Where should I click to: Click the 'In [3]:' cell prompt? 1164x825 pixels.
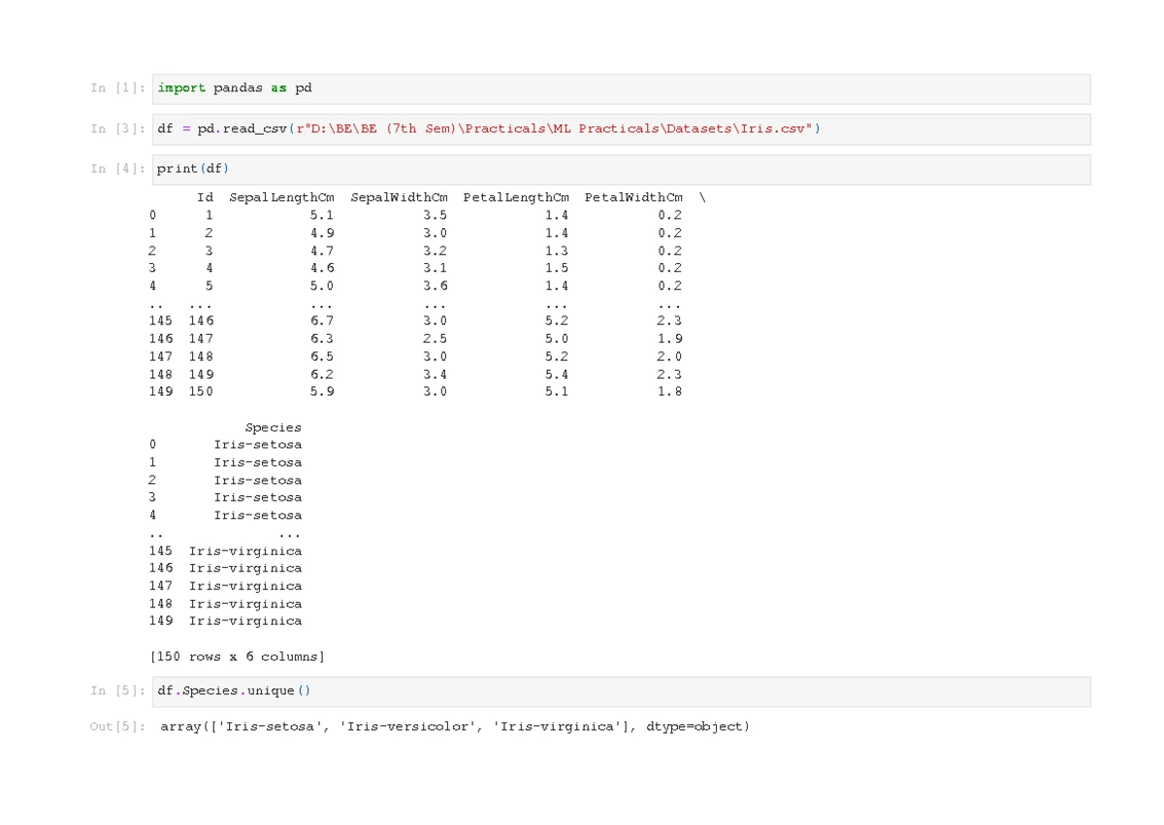click(x=118, y=129)
